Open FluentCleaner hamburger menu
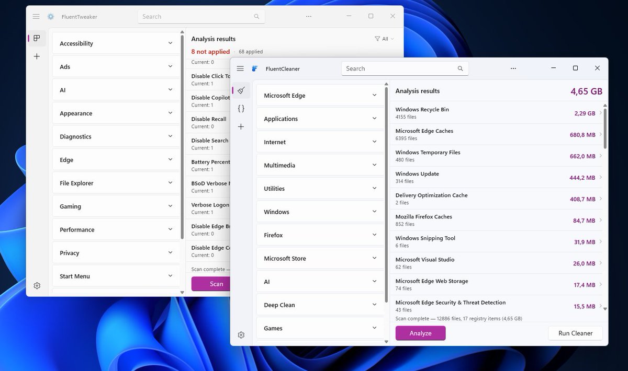628x371 pixels. (240, 68)
